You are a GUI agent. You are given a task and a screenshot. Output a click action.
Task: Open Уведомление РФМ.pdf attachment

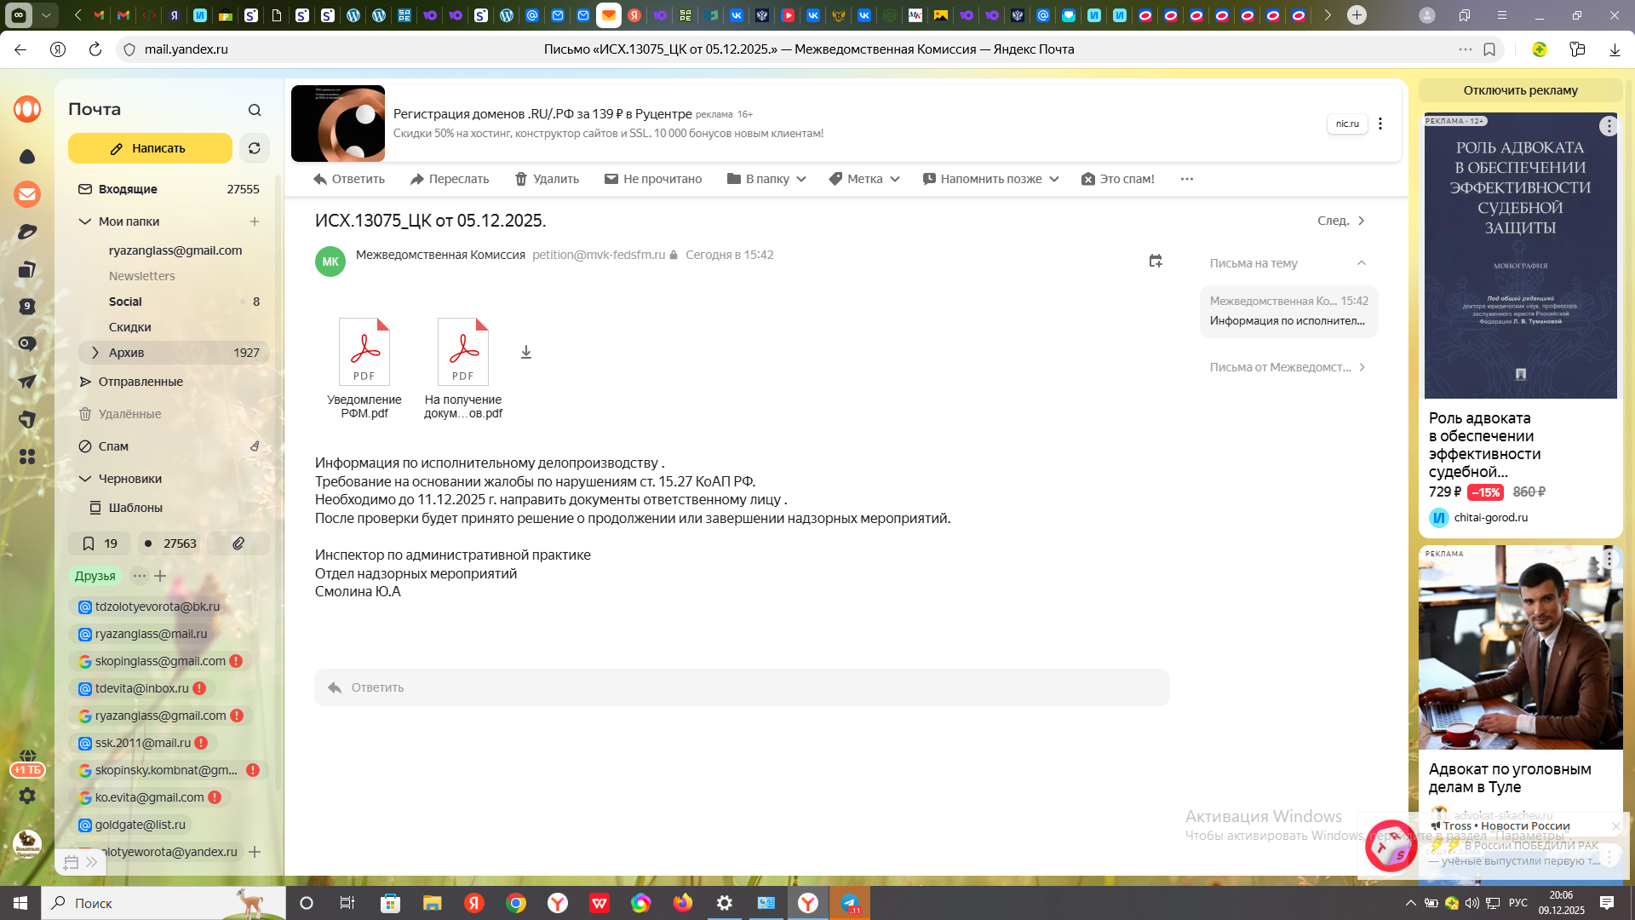(364, 353)
